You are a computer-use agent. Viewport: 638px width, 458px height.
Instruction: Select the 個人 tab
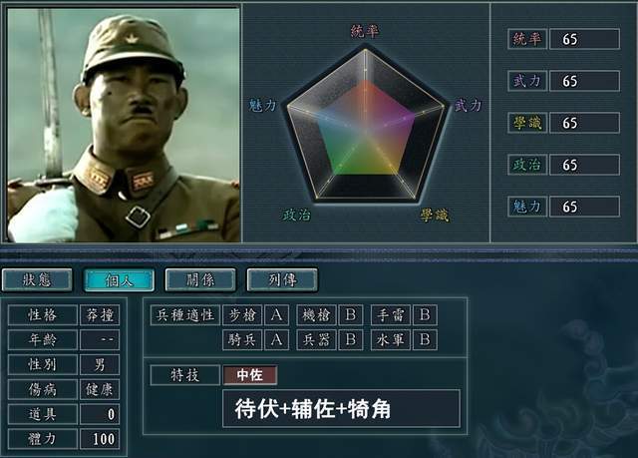[119, 280]
